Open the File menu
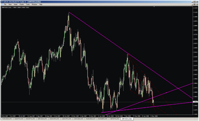The width and height of the screenshot is (199, 121). 5,4
